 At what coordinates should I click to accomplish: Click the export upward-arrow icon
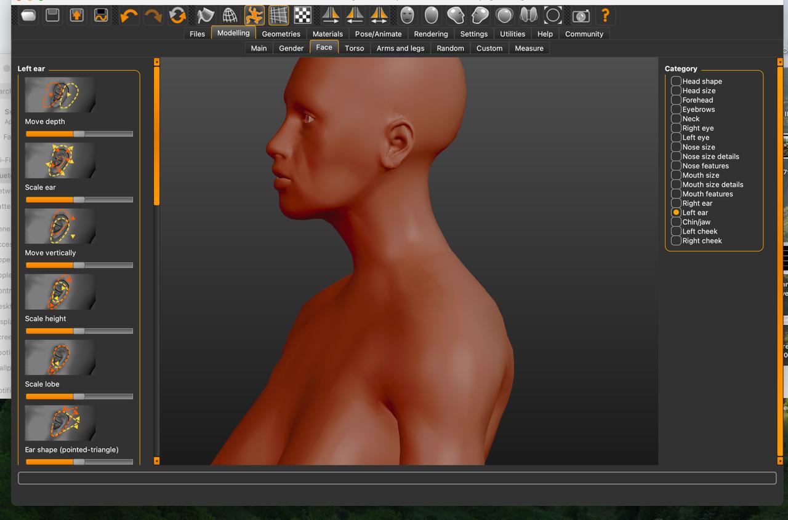[x=77, y=15]
